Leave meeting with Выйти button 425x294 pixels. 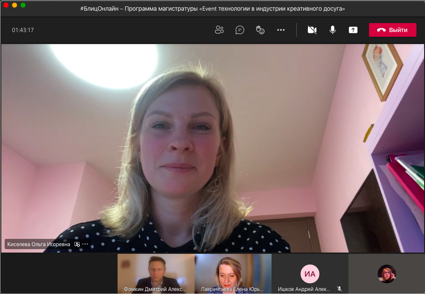click(393, 30)
